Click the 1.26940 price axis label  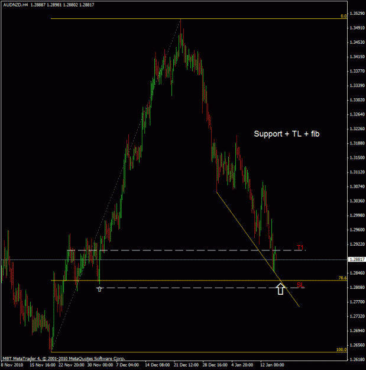pyautogui.click(x=357, y=330)
